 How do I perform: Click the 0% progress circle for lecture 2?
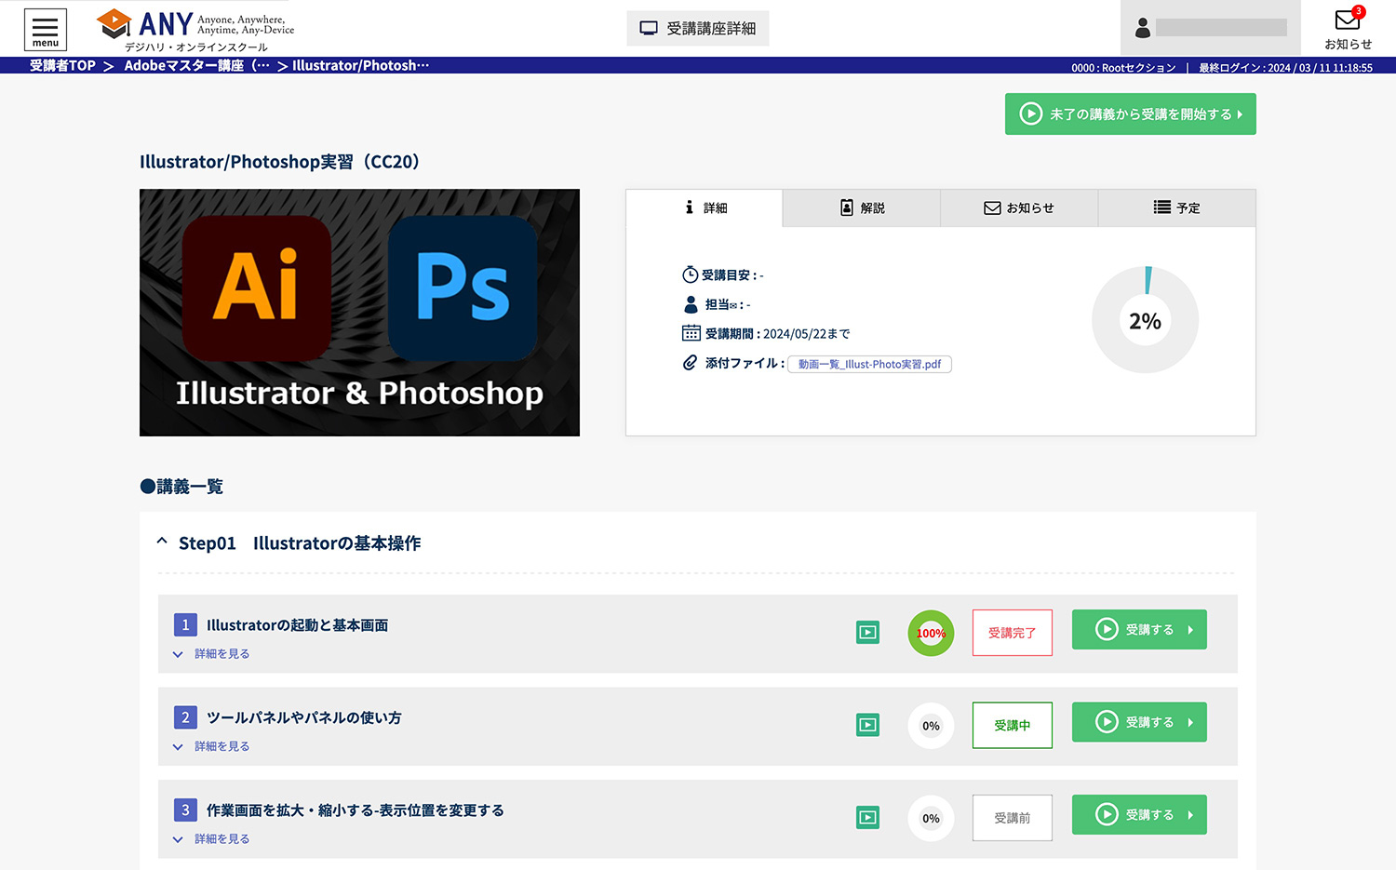point(931,726)
